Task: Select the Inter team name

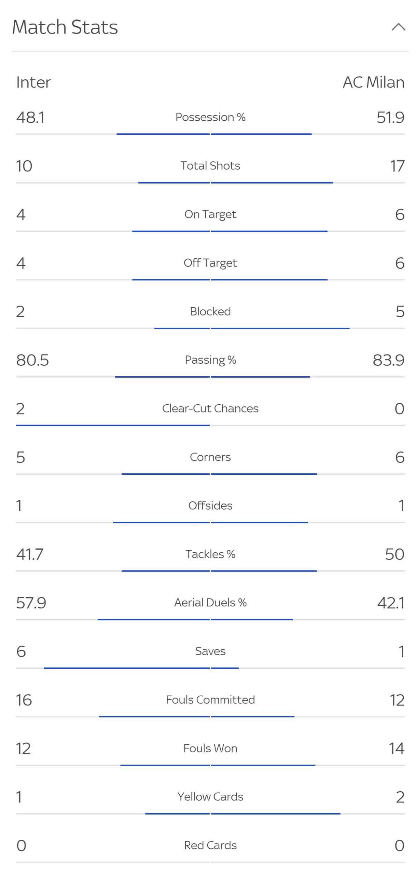Action: tap(33, 82)
